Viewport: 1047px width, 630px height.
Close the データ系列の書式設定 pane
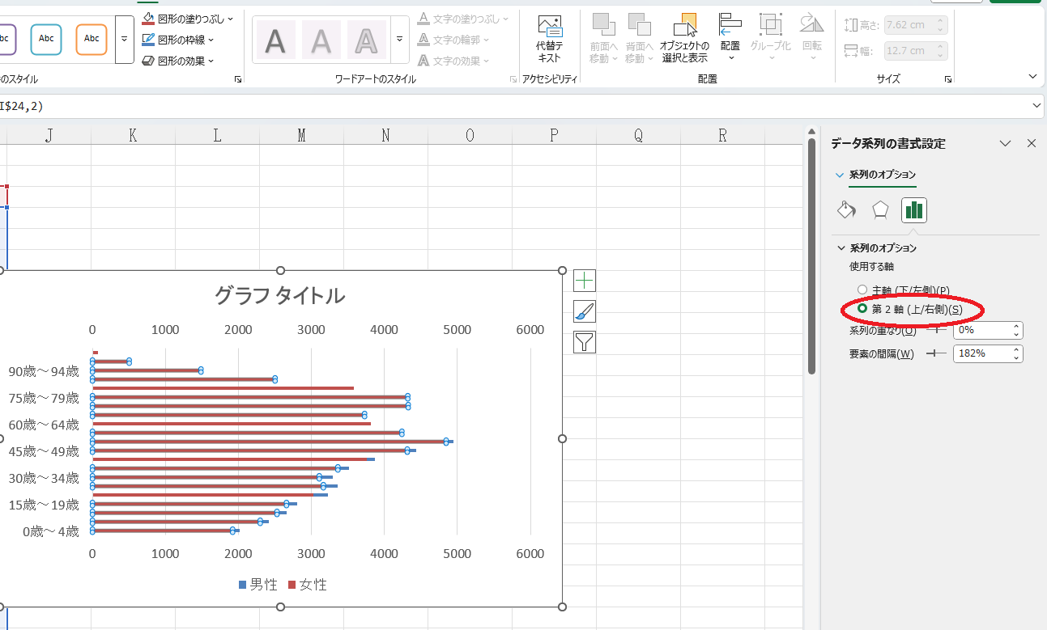[x=1032, y=143]
